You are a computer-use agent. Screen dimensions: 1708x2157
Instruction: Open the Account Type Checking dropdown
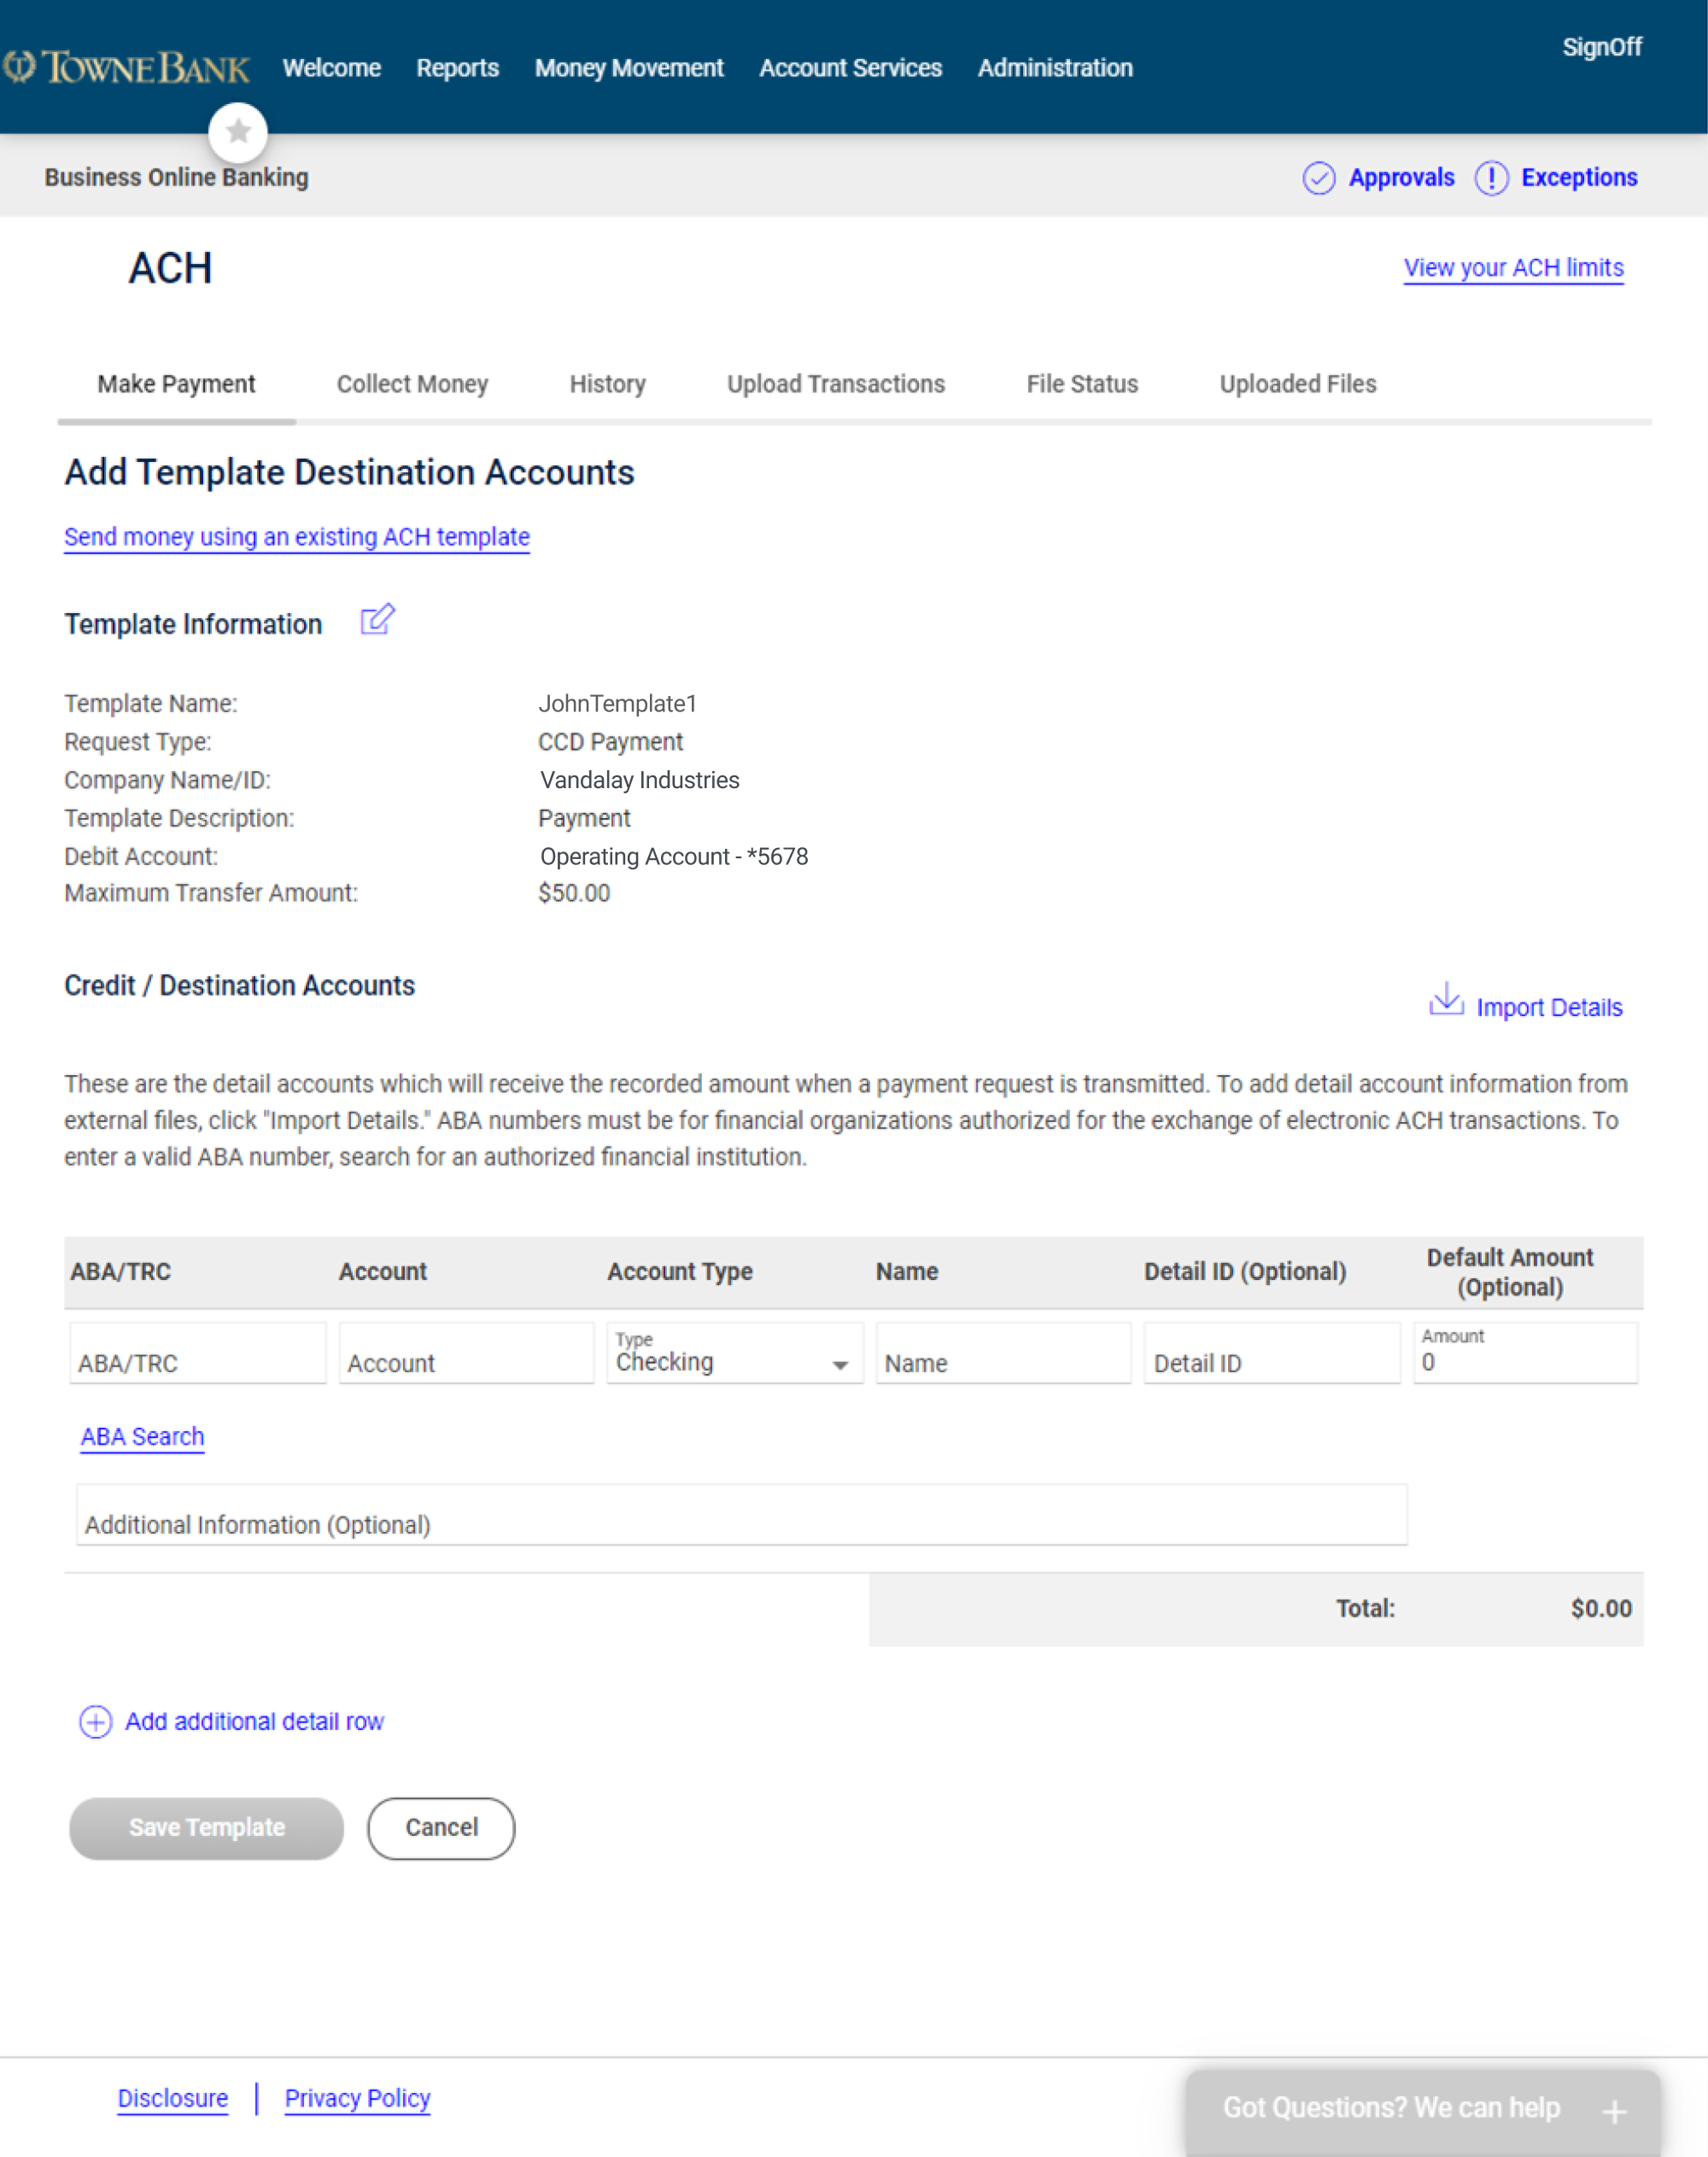tap(734, 1355)
